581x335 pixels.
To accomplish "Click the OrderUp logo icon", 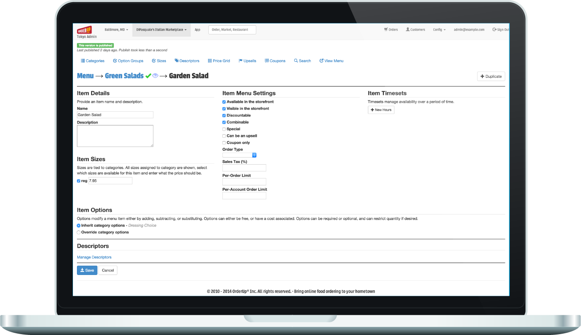I will point(84,30).
